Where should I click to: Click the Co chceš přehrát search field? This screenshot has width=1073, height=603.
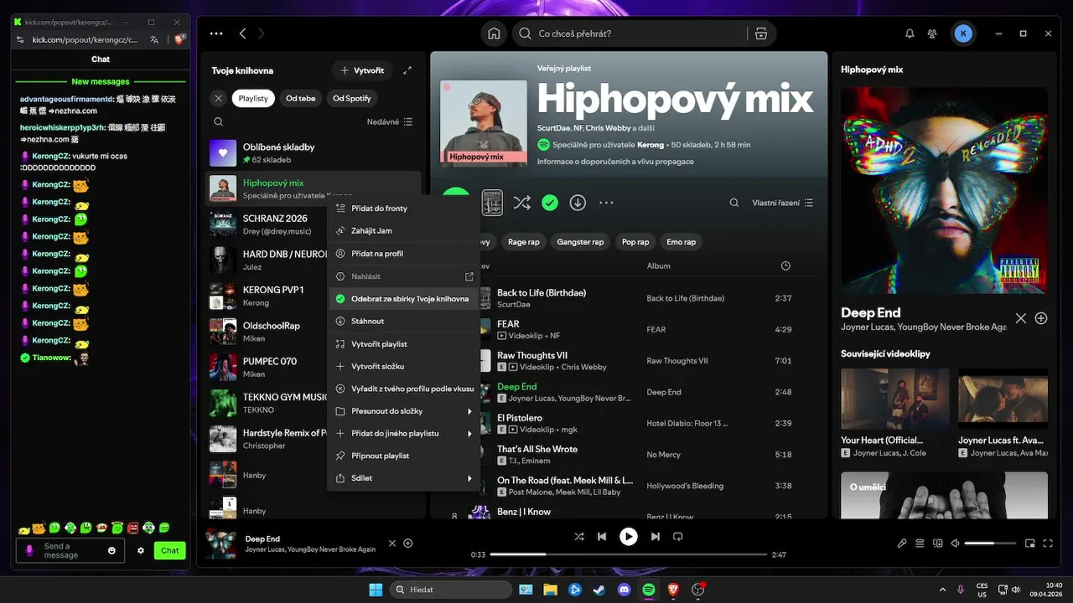[x=629, y=33]
